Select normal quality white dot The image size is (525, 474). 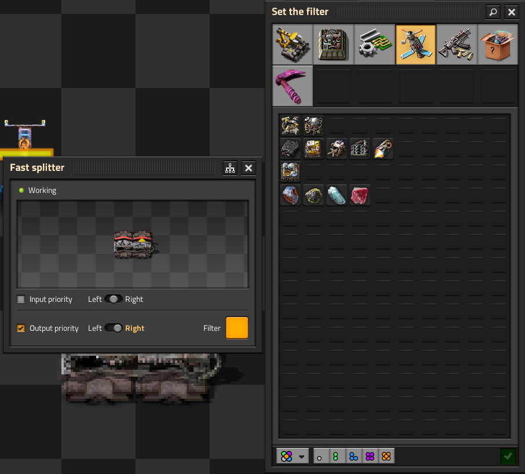coord(321,456)
